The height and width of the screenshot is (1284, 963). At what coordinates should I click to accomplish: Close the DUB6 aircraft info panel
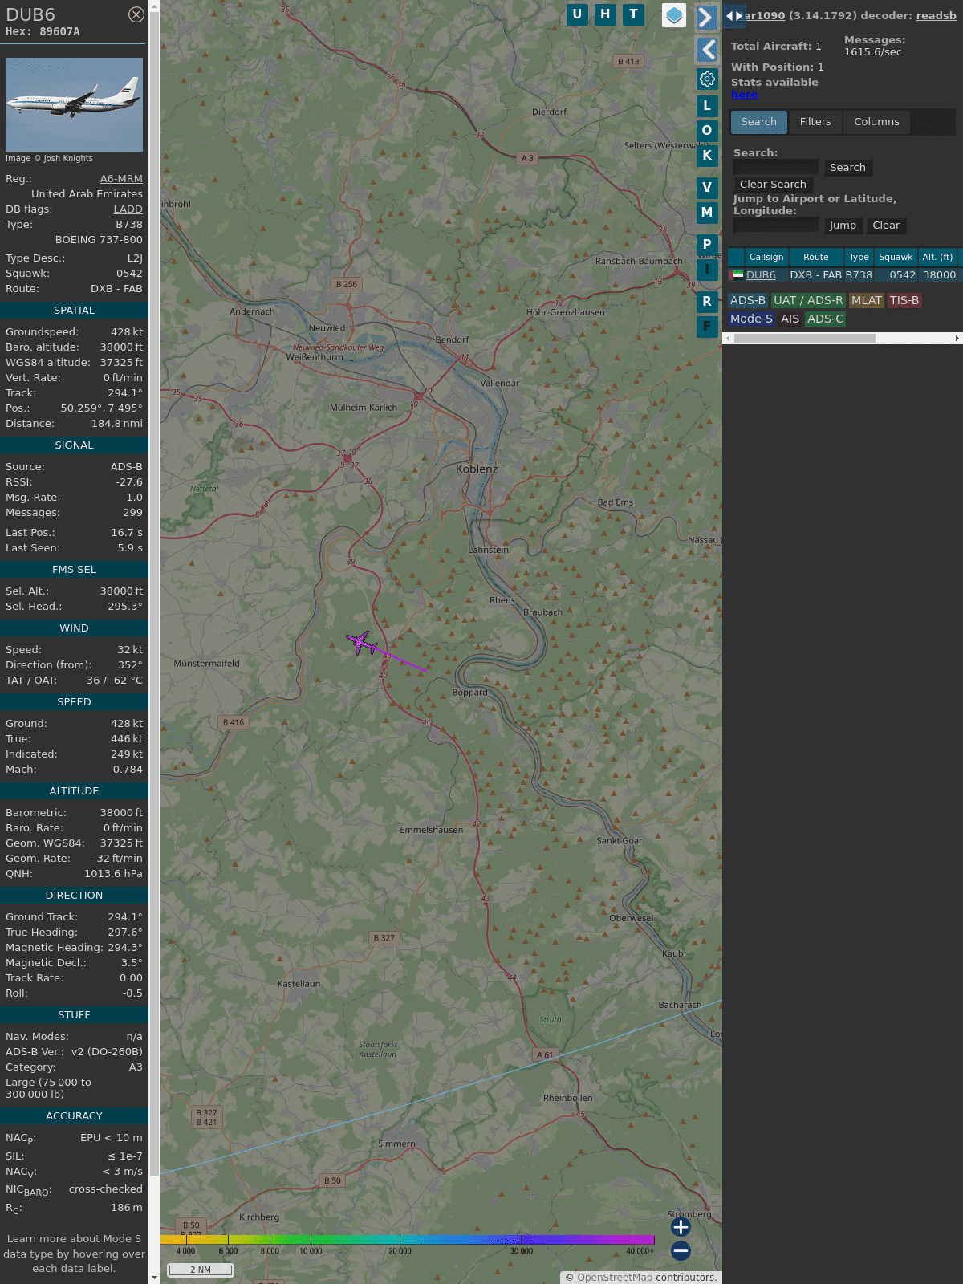(x=136, y=14)
